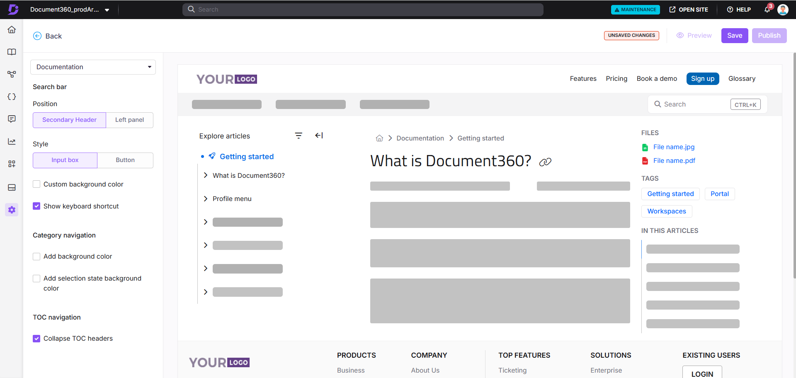
Task: Open the Drive storage icon in sidebar
Action: (12, 187)
